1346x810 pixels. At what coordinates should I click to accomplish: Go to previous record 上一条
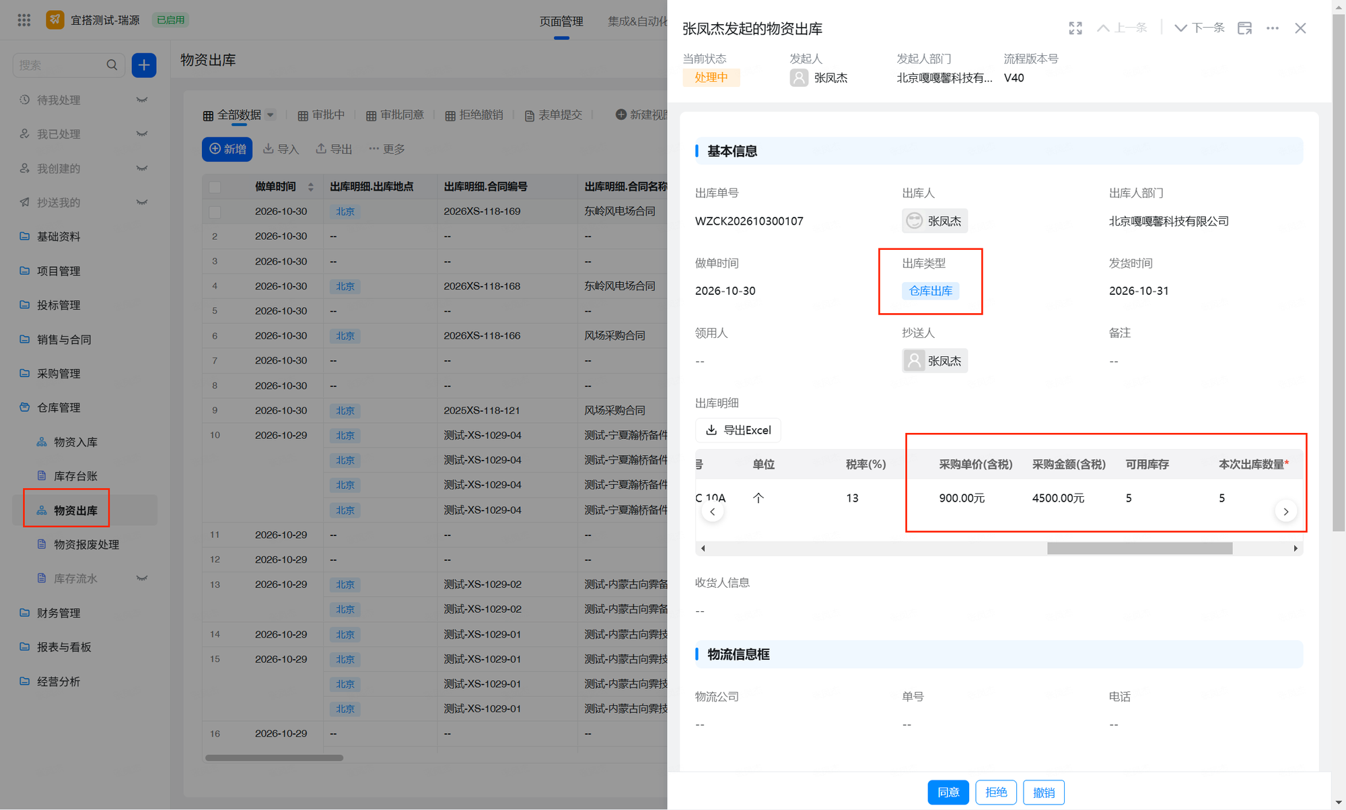tap(1122, 28)
